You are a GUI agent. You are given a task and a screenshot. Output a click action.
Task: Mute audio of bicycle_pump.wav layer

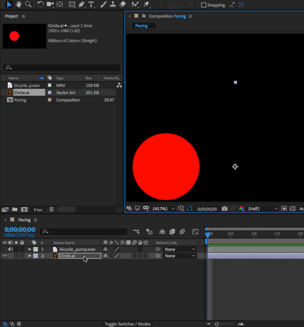(10, 249)
